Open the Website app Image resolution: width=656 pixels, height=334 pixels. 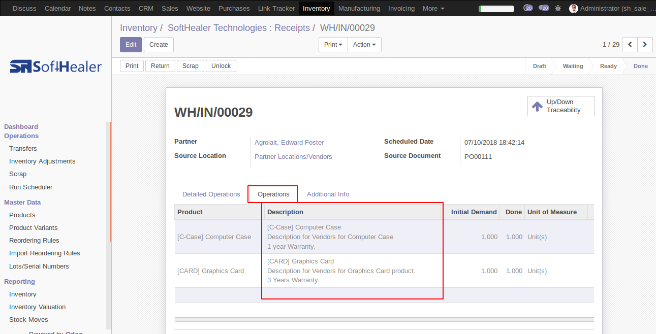(x=198, y=8)
